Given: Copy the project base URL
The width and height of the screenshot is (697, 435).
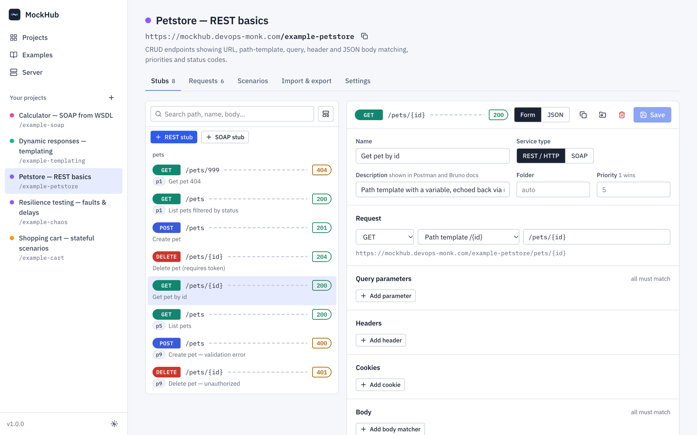Looking at the screenshot, I should (x=365, y=36).
